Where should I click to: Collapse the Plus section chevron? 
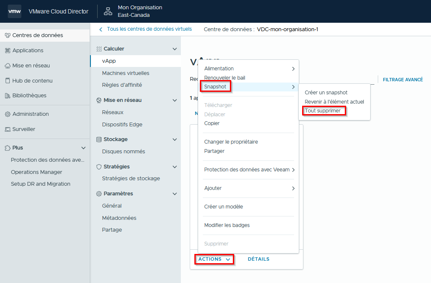click(83, 148)
